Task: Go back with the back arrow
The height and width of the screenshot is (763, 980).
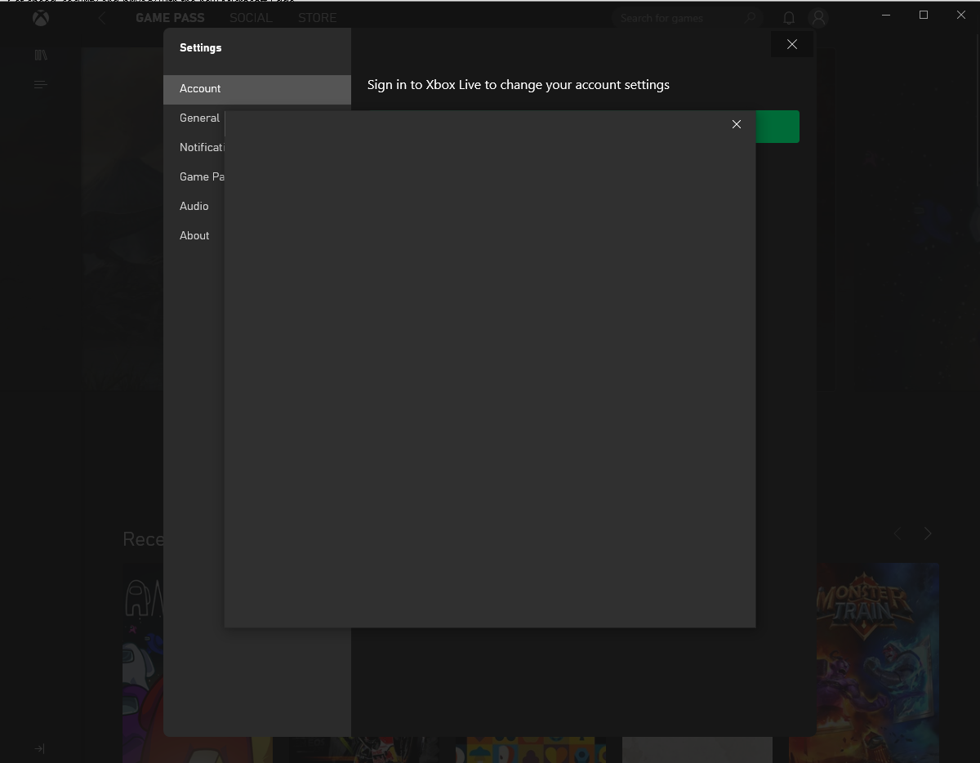Action: [x=102, y=18]
